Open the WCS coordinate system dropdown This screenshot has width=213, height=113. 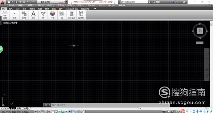[200, 43]
